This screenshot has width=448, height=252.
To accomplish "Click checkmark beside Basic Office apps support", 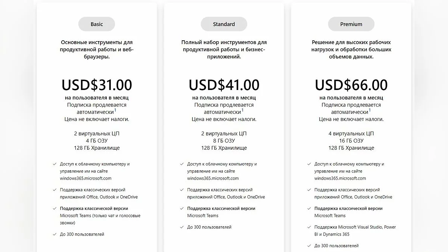I will coord(55,190).
